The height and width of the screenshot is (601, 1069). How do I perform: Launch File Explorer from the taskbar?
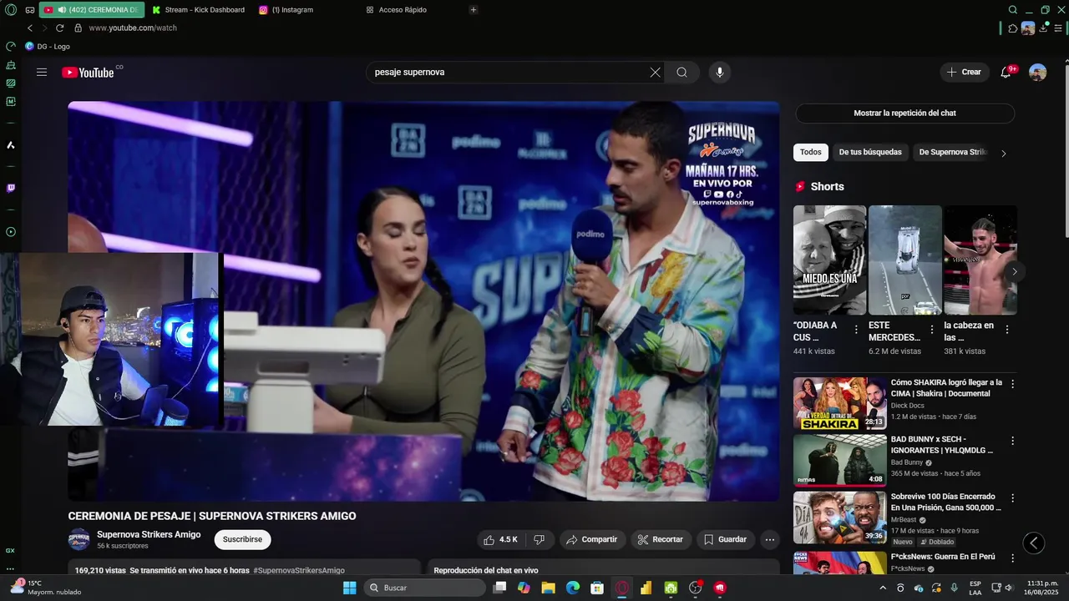548,588
